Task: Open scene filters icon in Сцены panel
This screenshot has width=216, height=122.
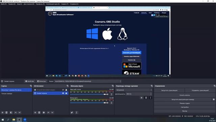Action: click(11, 113)
